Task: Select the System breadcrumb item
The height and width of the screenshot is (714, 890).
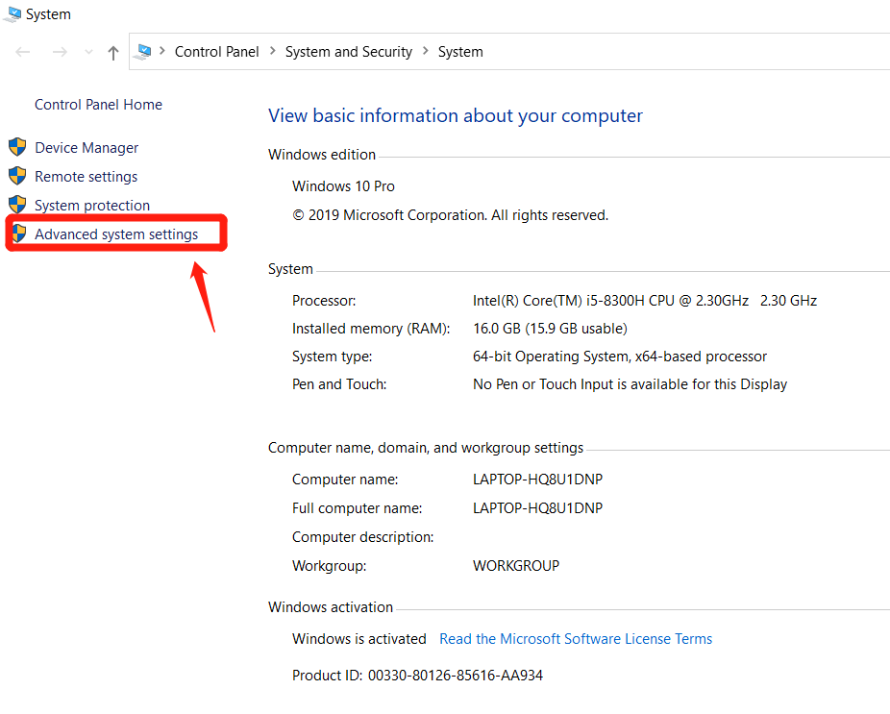Action: (x=460, y=52)
